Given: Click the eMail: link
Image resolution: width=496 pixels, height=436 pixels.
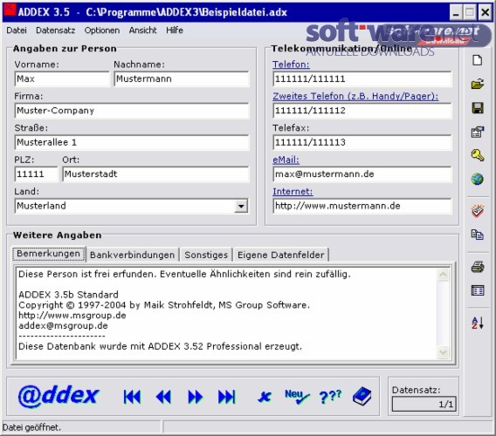Looking at the screenshot, I should point(286,160).
